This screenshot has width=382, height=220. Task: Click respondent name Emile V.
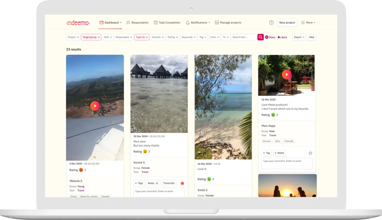203,190
